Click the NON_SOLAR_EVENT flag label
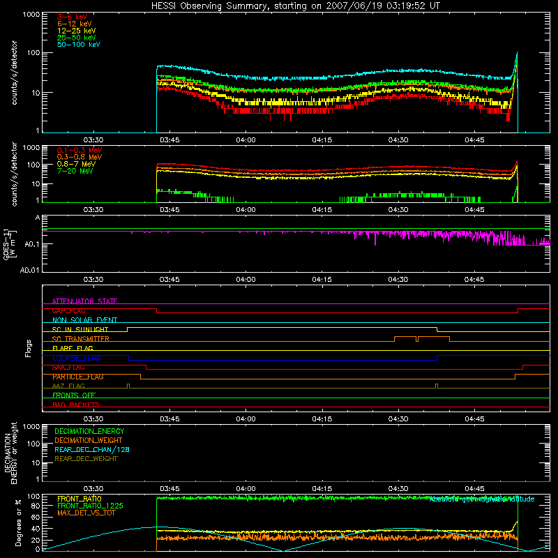Screen dimensions: 558x558 click(84, 320)
